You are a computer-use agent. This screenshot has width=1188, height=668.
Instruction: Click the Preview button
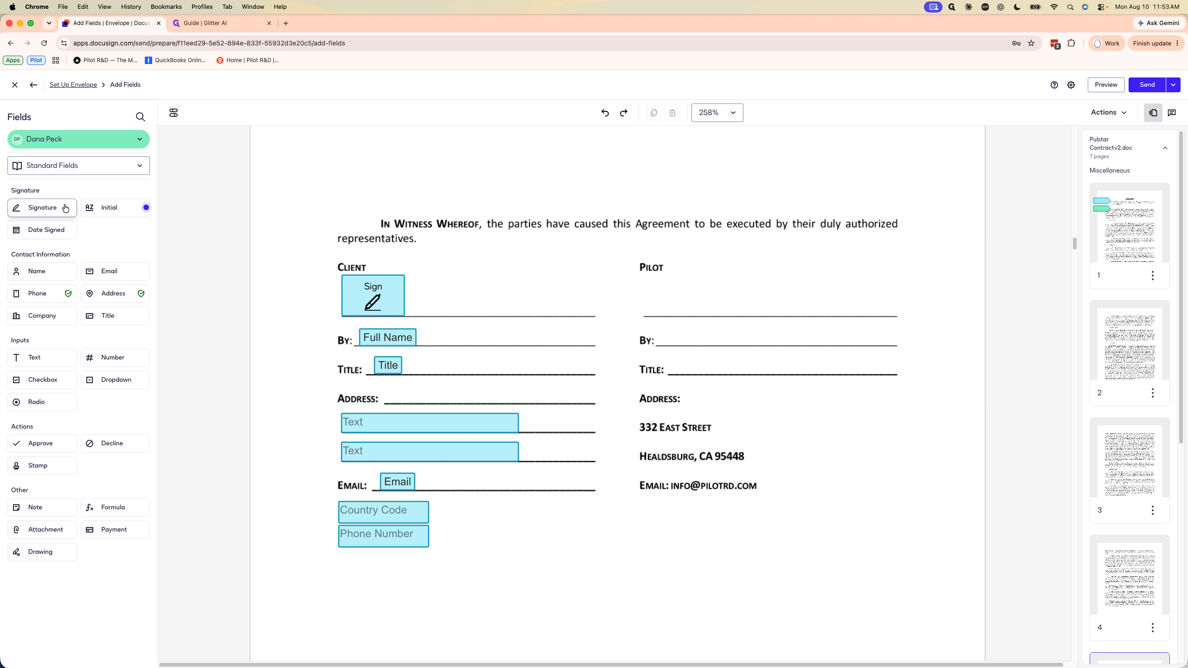coord(1106,85)
